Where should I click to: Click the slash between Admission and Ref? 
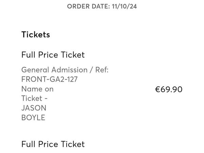pos(91,70)
